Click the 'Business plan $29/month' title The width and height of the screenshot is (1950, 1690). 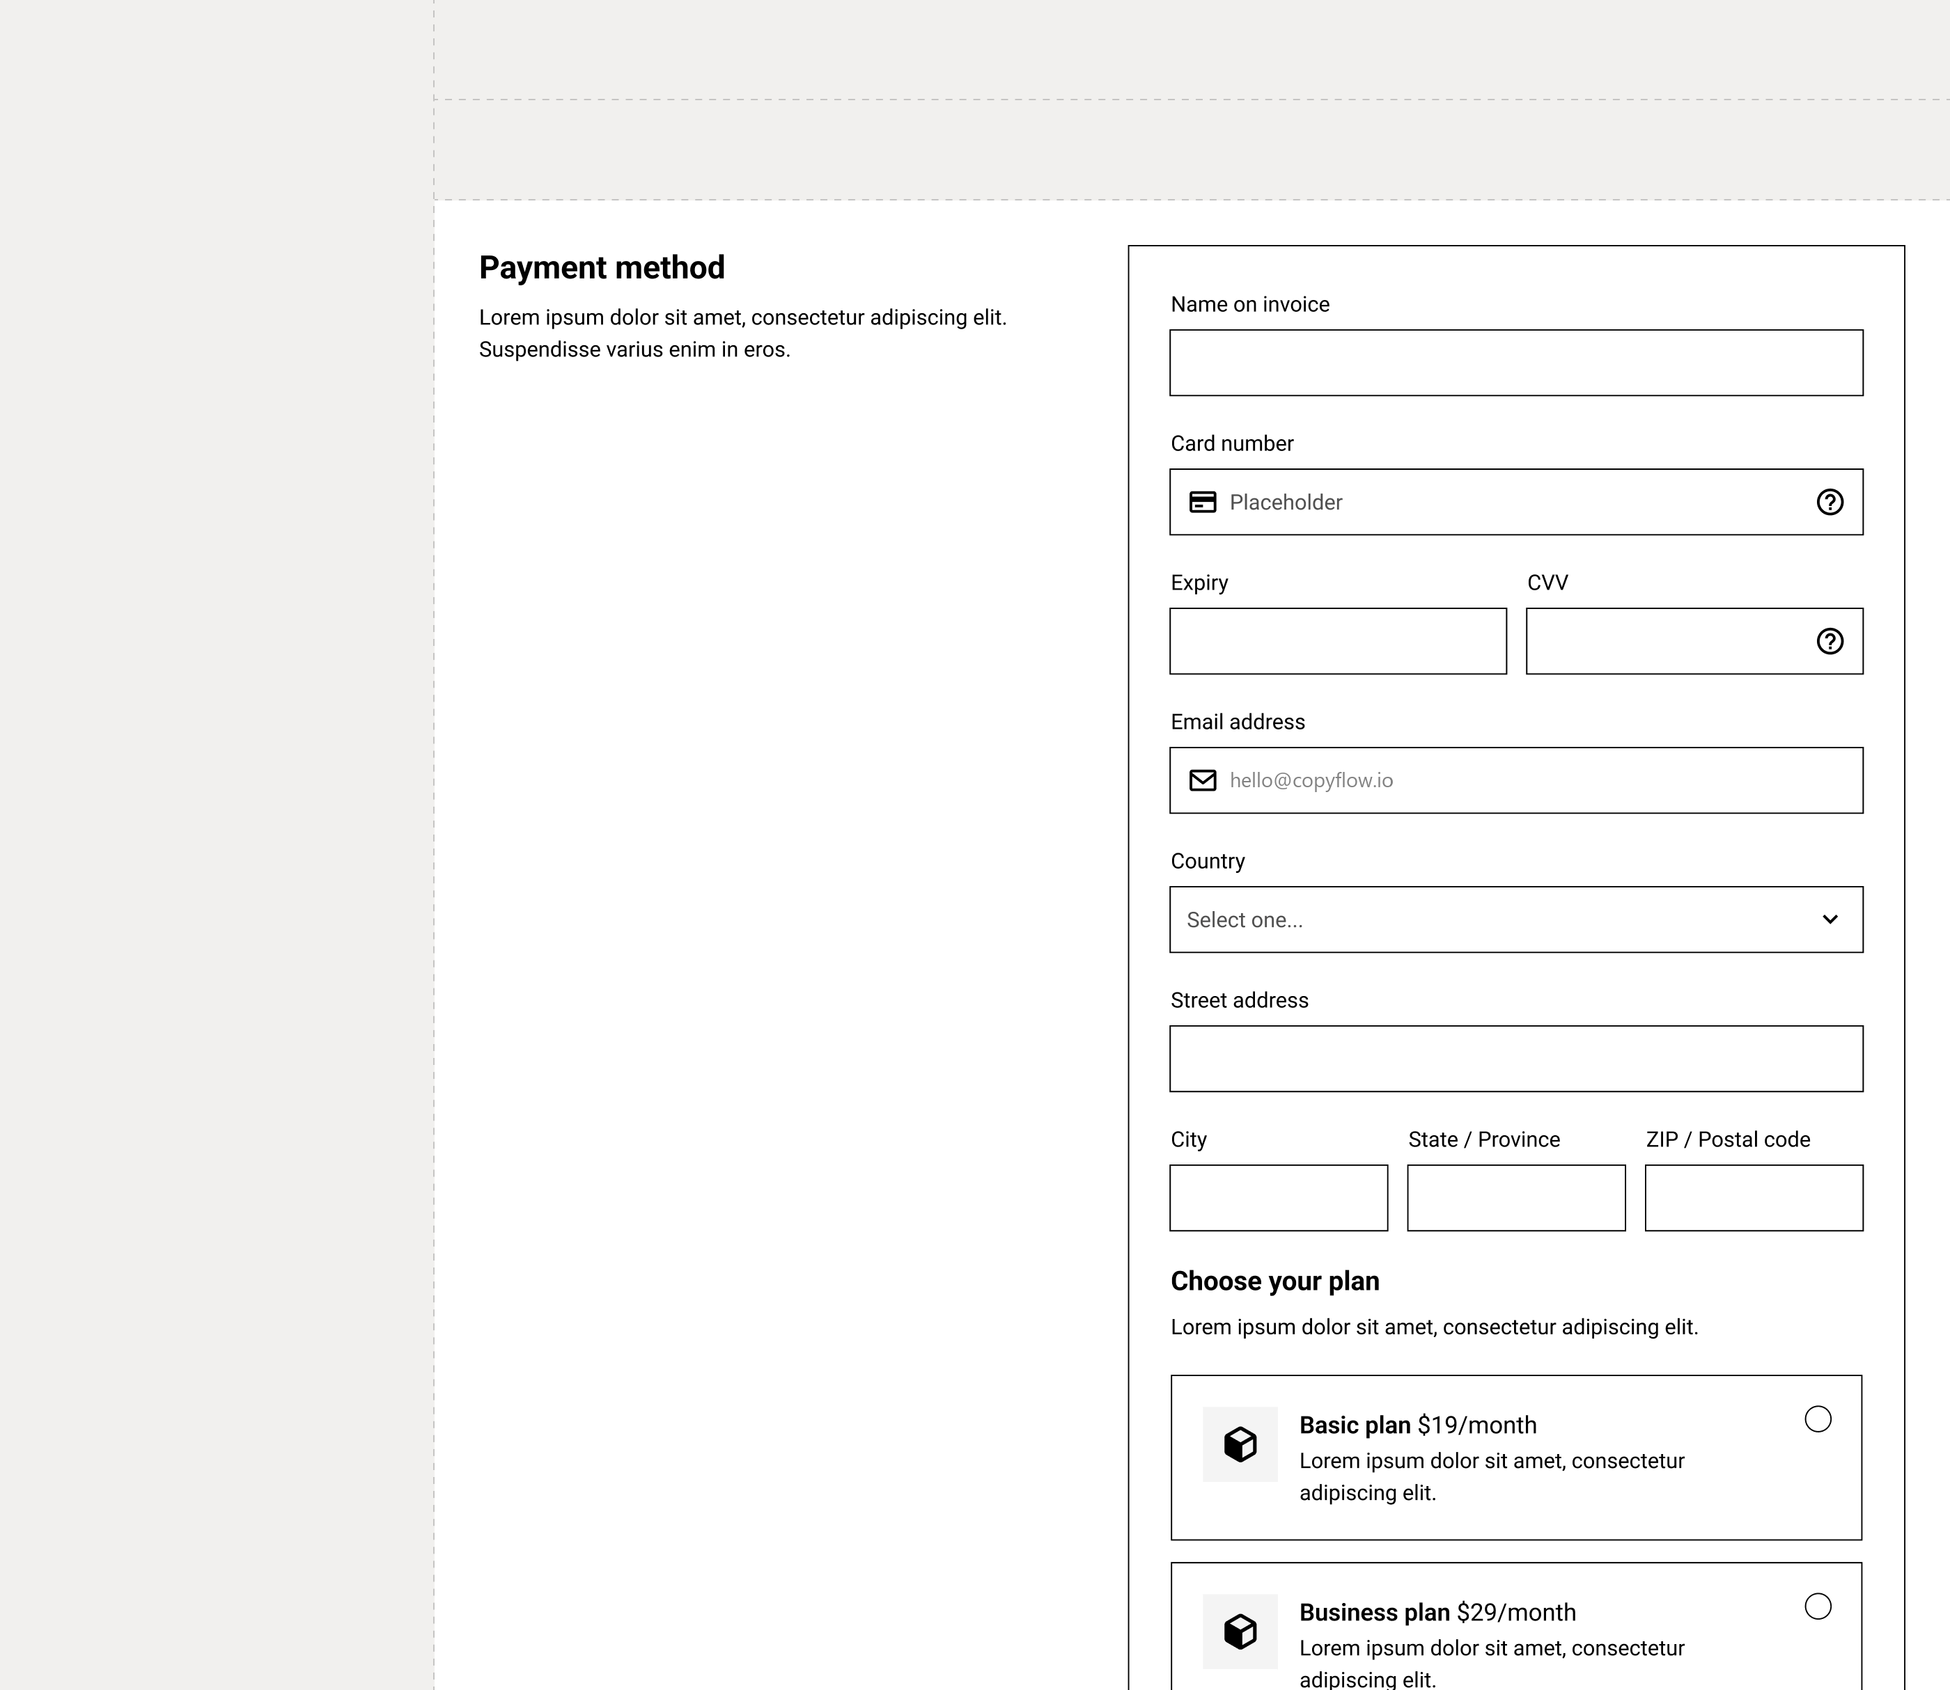click(1437, 1612)
